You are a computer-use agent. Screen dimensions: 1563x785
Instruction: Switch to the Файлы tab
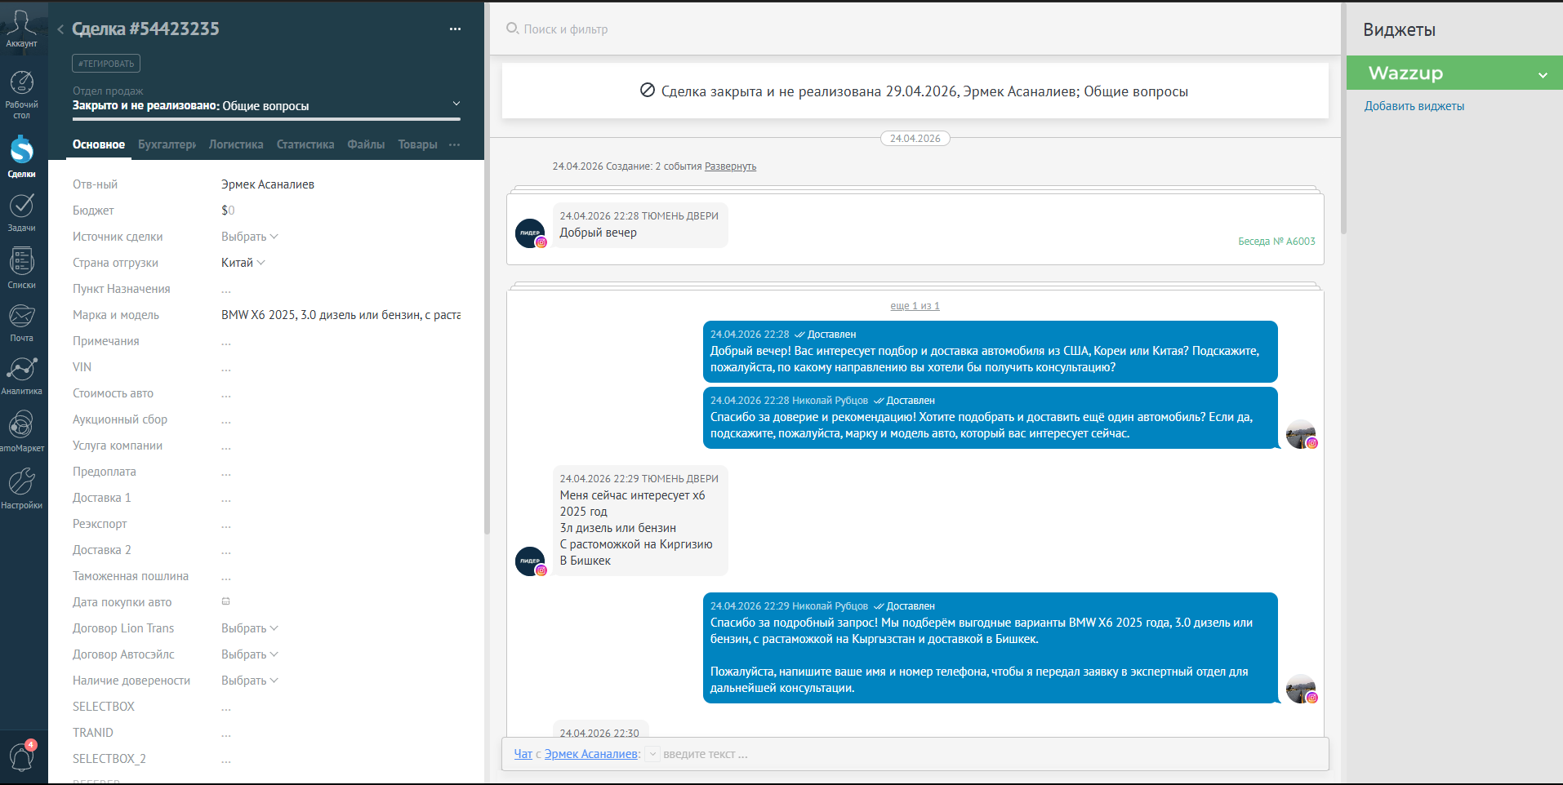(366, 144)
